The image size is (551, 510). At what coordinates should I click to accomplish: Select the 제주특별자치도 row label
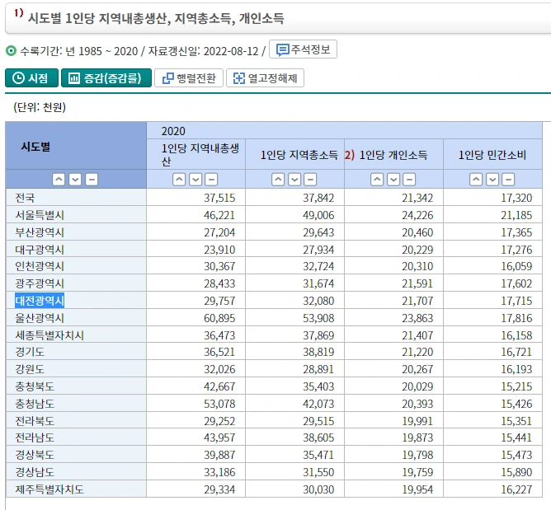coord(49,489)
